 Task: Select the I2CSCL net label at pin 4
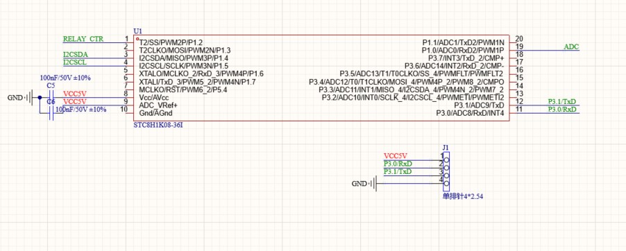click(x=75, y=62)
